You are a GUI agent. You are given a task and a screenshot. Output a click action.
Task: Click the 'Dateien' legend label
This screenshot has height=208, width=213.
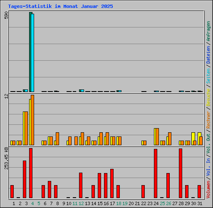click(x=208, y=54)
